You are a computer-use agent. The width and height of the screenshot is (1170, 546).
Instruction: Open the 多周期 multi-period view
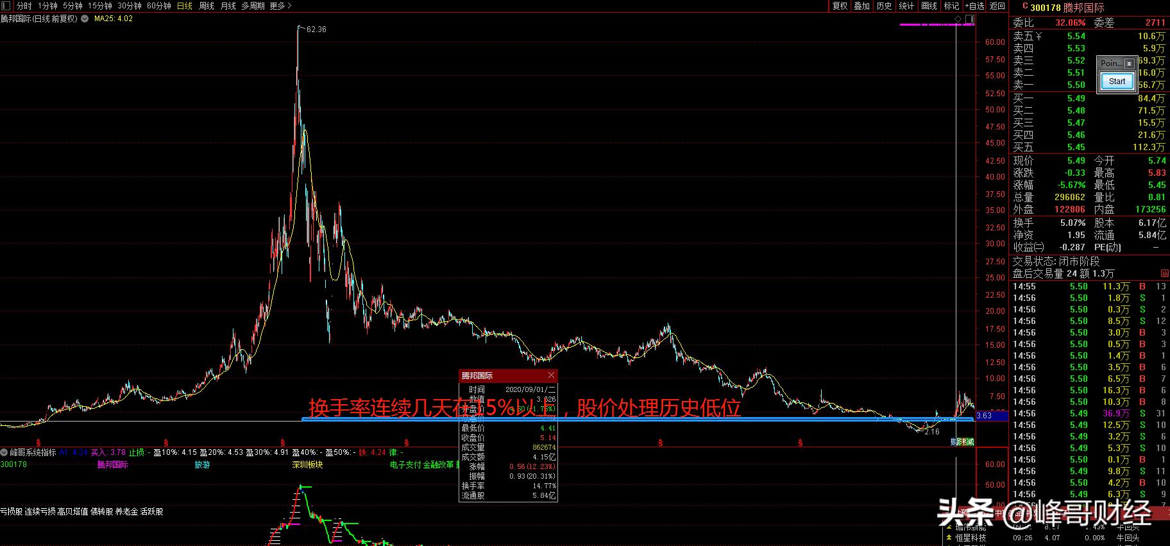[253, 6]
